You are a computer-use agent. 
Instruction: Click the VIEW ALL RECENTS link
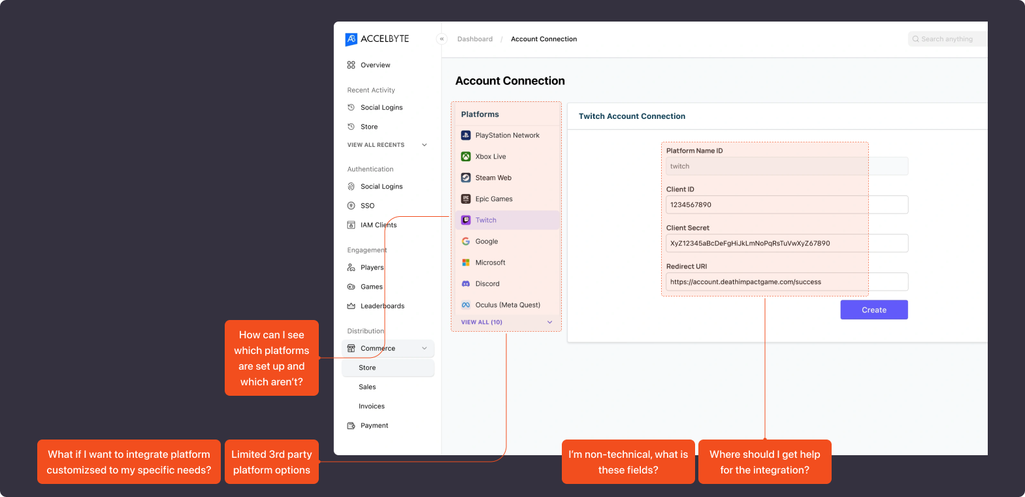[376, 145]
